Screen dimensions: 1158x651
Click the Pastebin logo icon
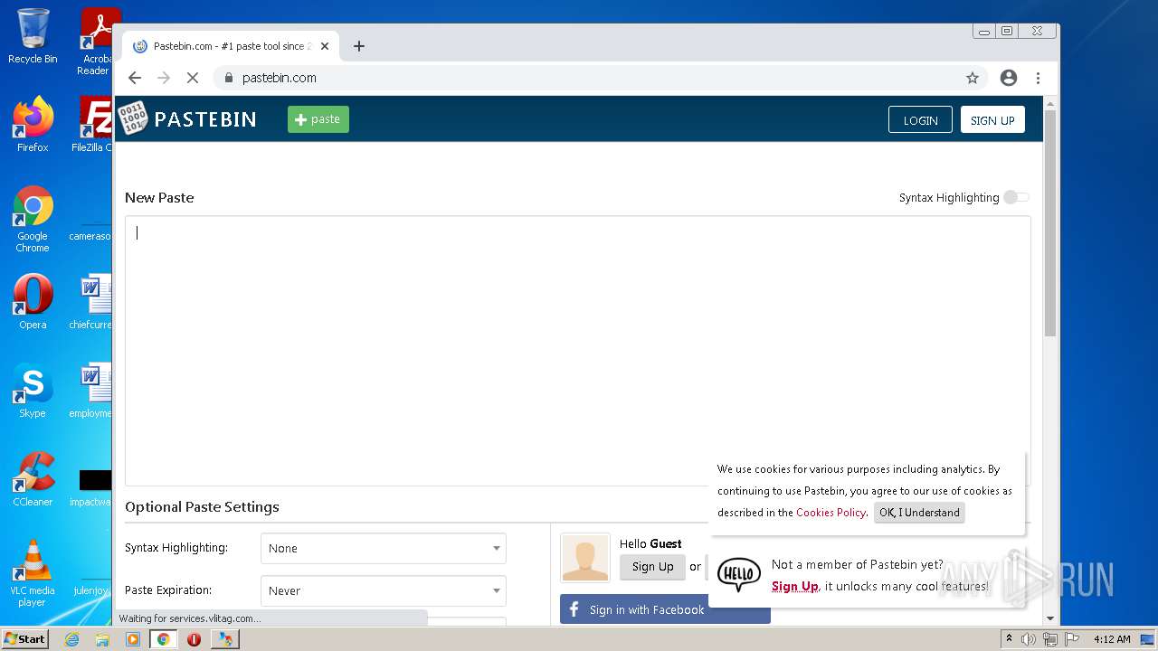click(x=133, y=118)
